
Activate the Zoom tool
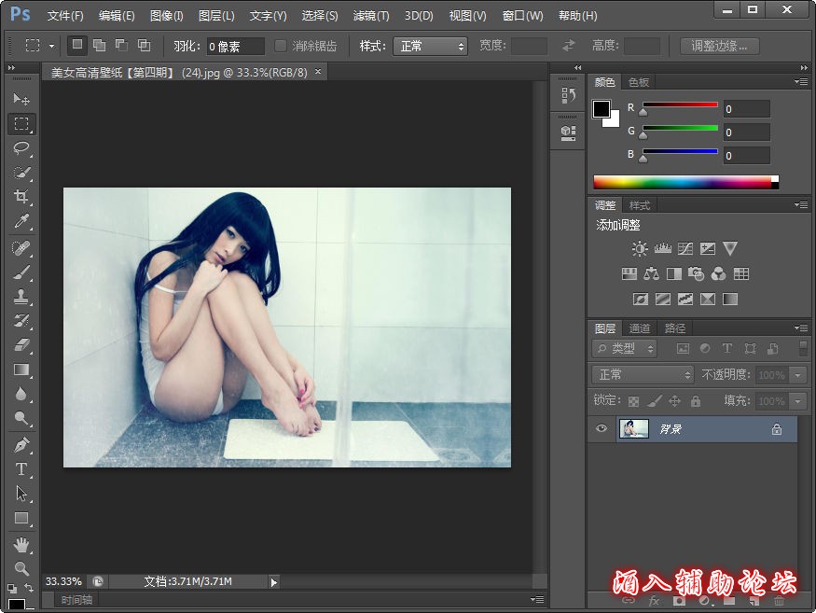21,568
